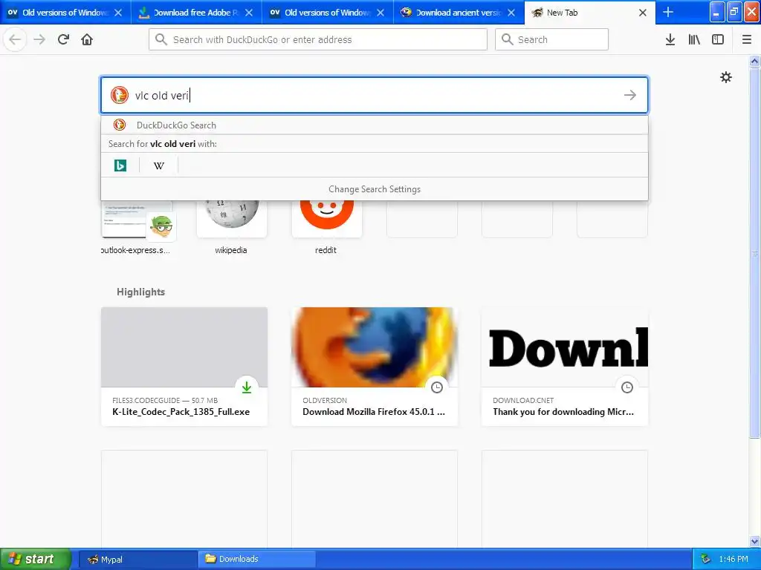761x570 pixels.
Task: Close the New Tab tab
Action: coord(643,13)
